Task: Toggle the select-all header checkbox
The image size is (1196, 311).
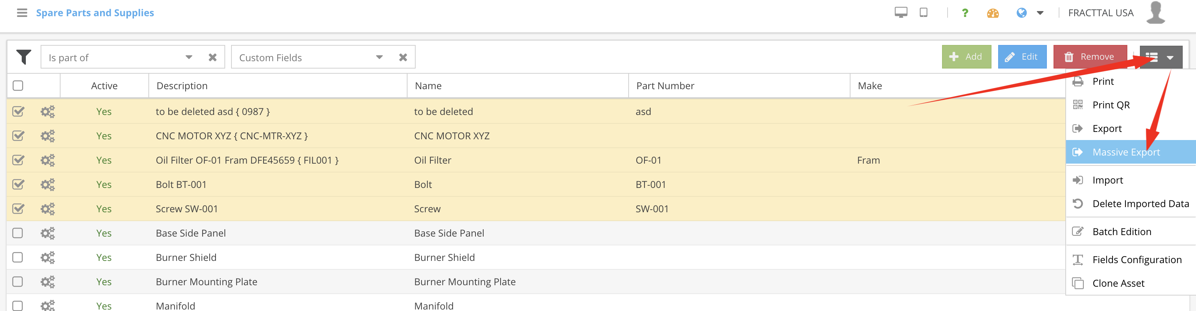Action: [x=18, y=86]
